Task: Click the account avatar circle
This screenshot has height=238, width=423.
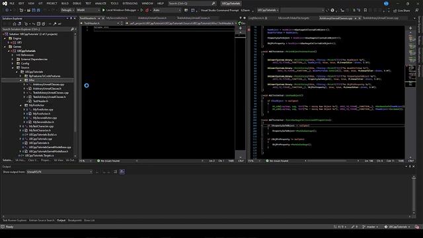Action: pyautogui.click(x=386, y=3)
